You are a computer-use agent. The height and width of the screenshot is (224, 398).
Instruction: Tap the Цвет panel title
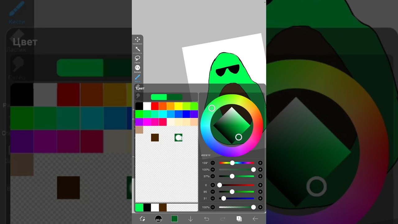(140, 88)
